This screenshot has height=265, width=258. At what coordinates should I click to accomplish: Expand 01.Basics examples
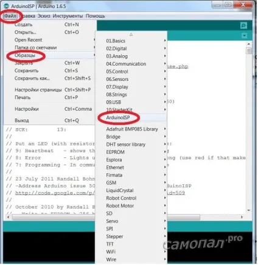click(131, 41)
